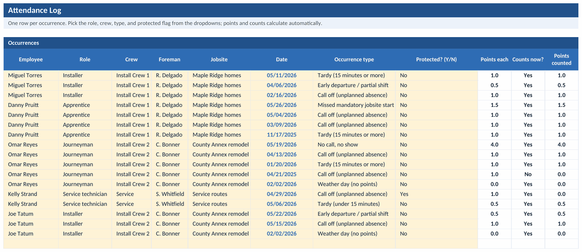Select the date cell 05/11/2026
The width and height of the screenshot is (582, 252).
[282, 75]
